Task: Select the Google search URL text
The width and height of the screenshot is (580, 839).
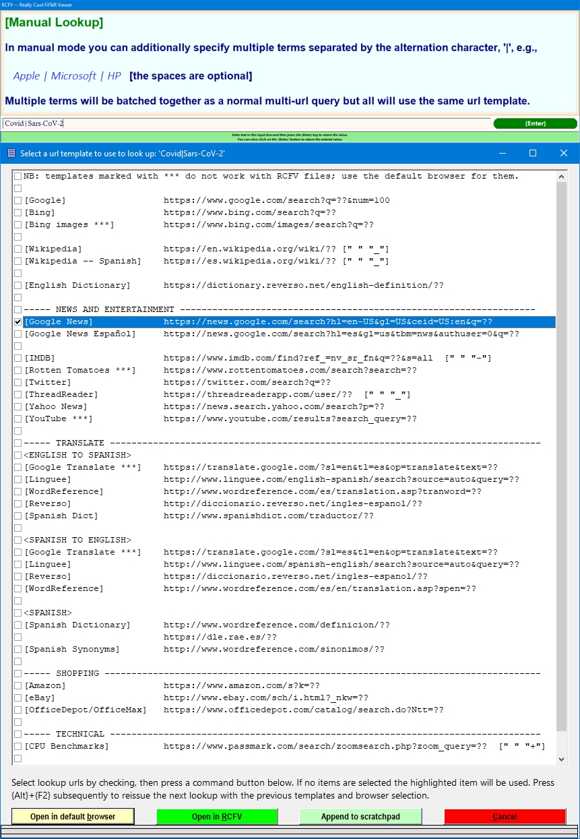Action: pos(276,200)
